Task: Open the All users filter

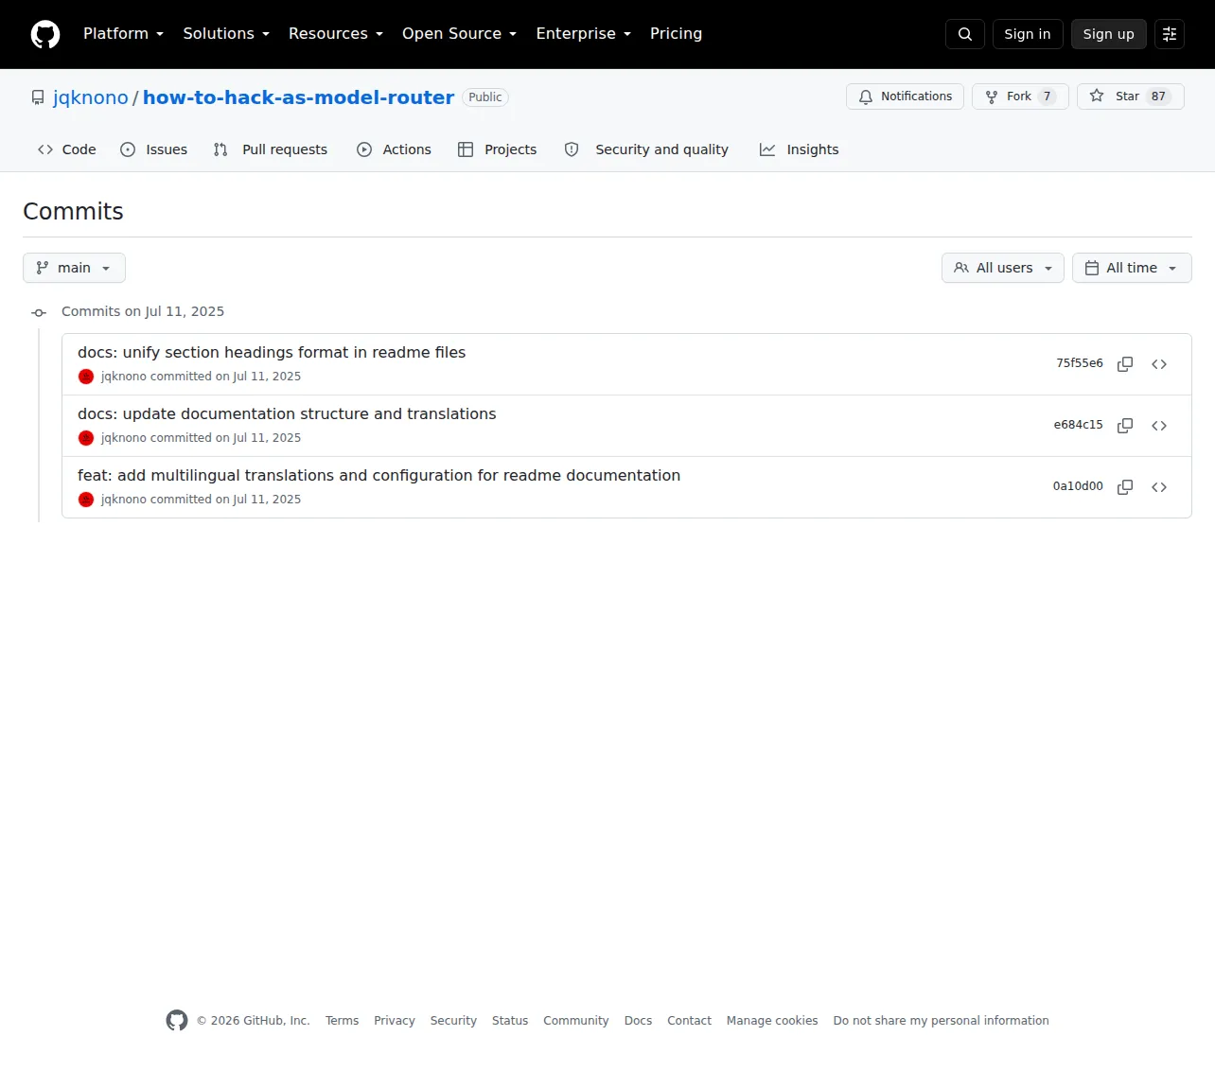Action: coord(1003,268)
